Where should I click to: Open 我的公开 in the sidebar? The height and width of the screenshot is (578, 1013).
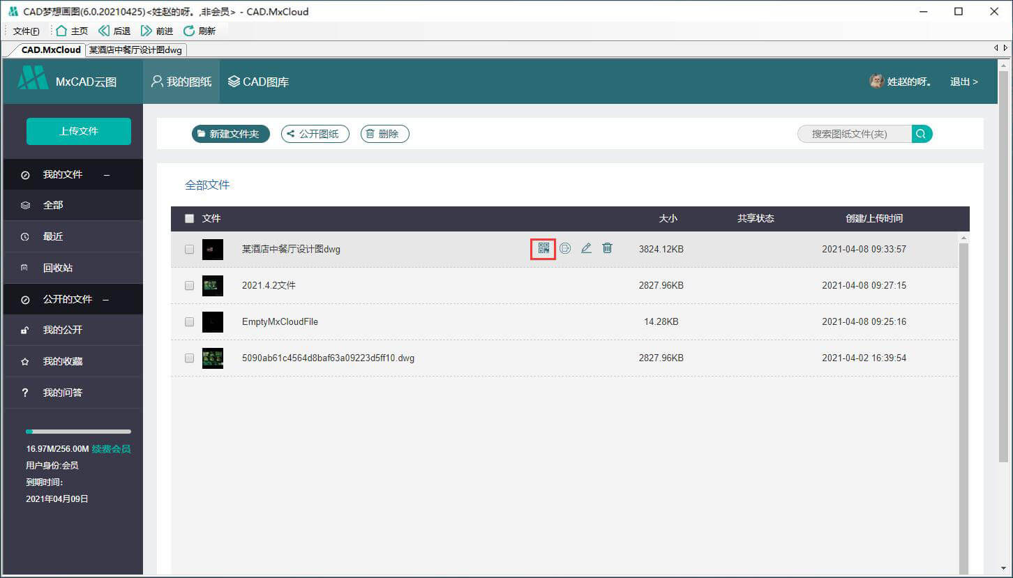click(73, 330)
